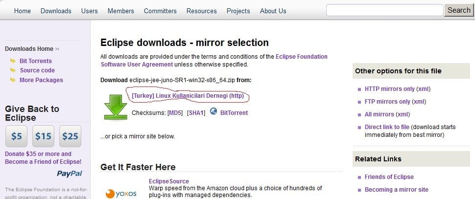Choose the $15 donation button
Image resolution: width=475 pixels, height=199 pixels.
tap(43, 136)
